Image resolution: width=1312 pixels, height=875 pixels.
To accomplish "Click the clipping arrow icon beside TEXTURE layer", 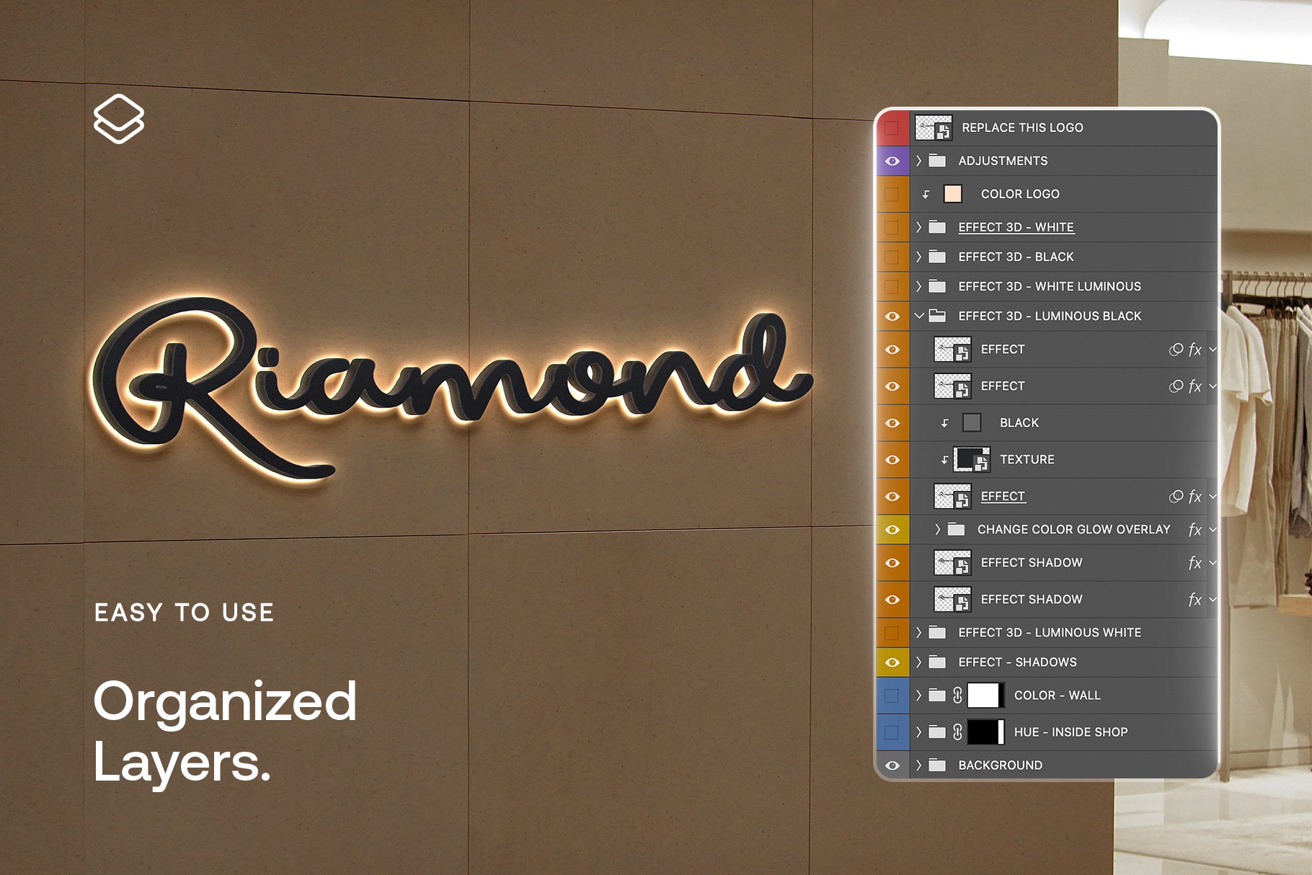I will pos(944,460).
